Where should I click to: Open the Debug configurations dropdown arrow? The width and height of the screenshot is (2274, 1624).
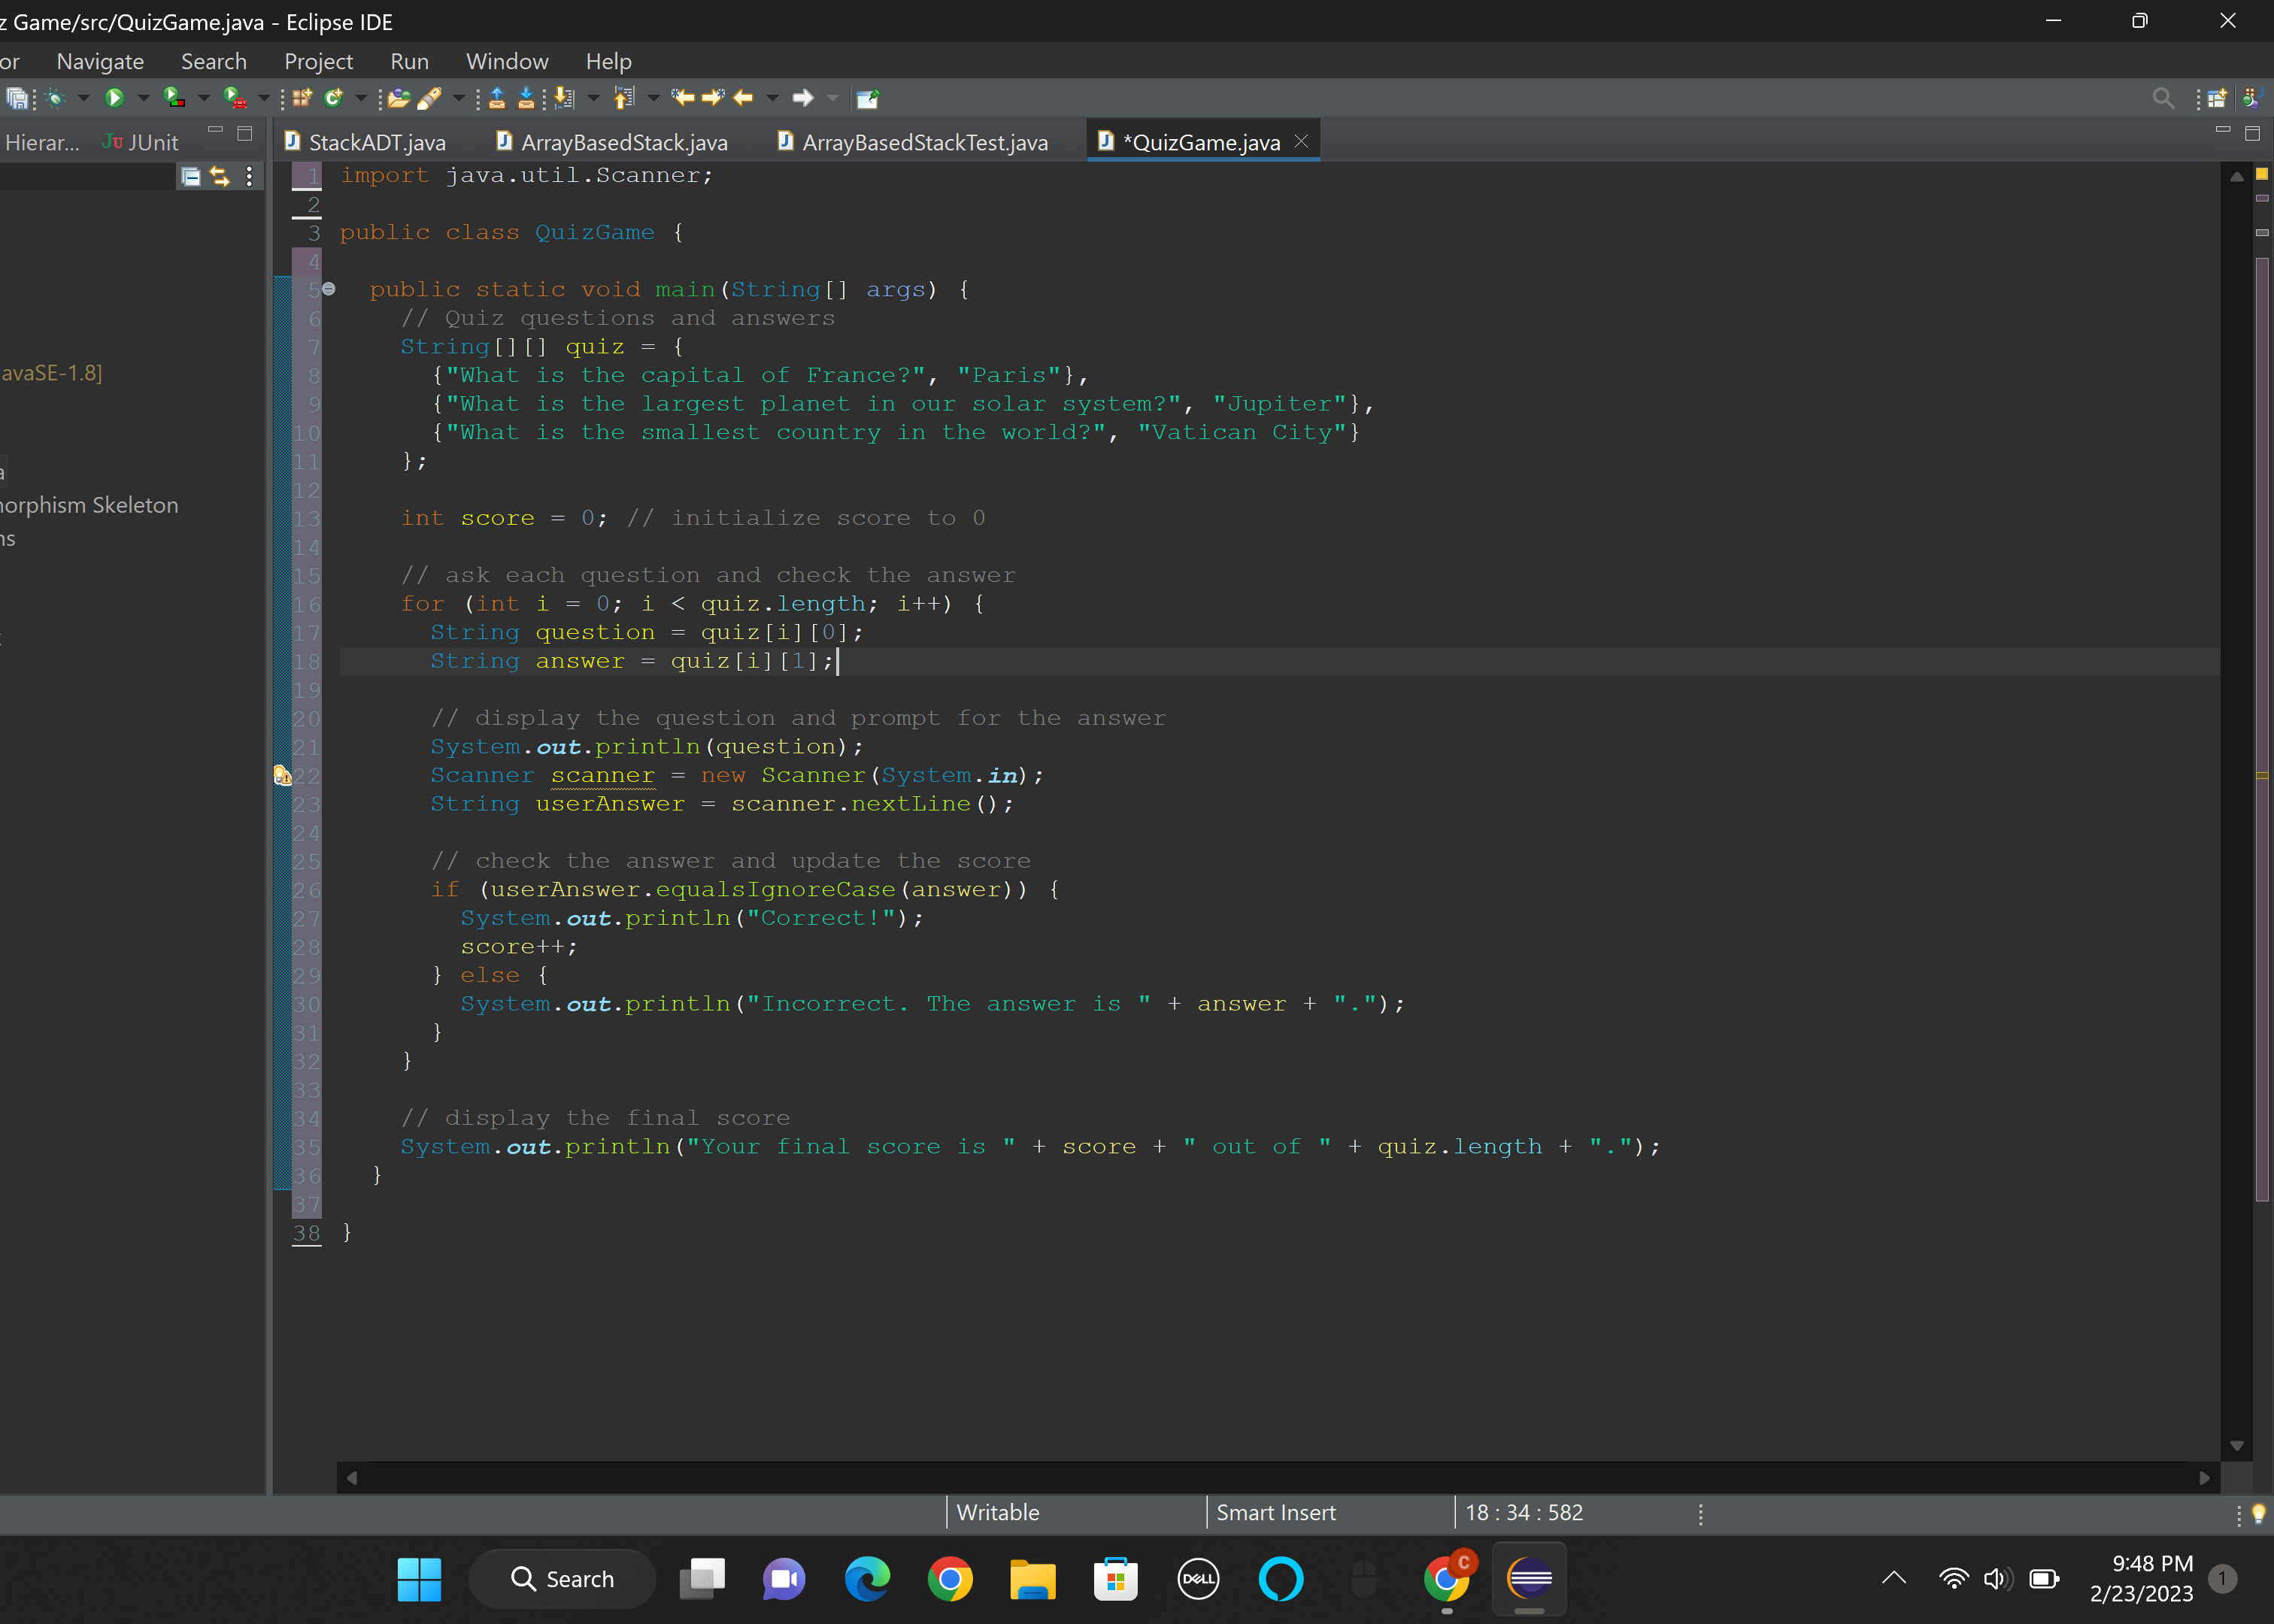click(84, 97)
